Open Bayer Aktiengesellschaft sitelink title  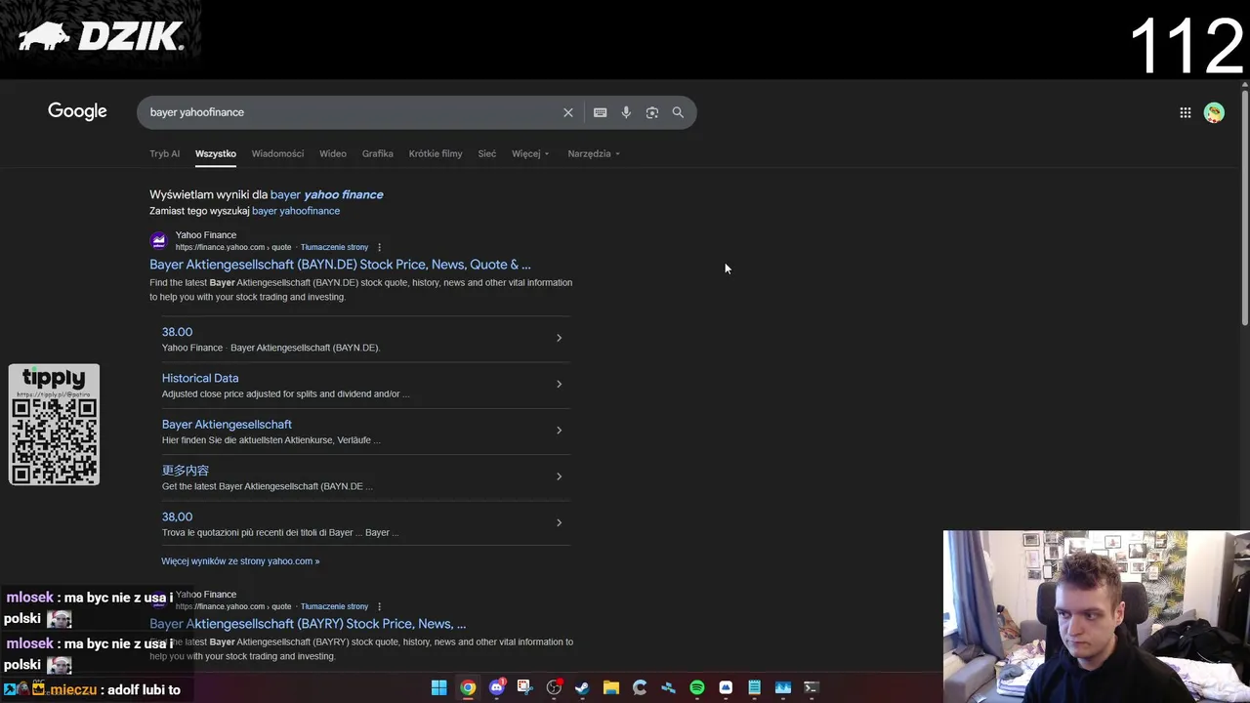point(227,425)
